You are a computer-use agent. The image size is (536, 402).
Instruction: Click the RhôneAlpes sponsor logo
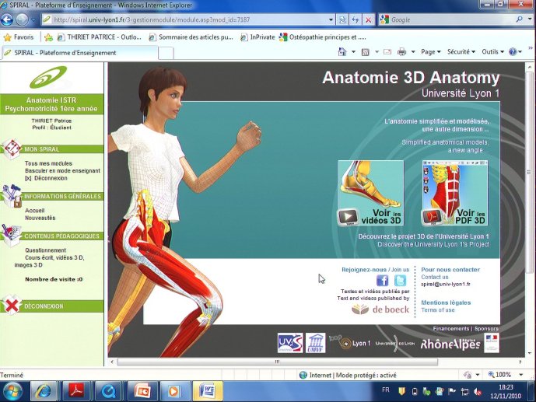click(x=450, y=344)
